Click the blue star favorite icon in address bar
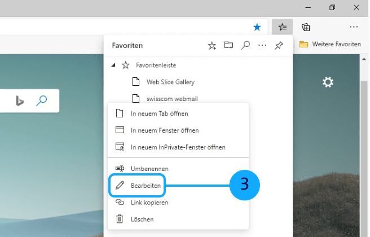 pyautogui.click(x=257, y=27)
